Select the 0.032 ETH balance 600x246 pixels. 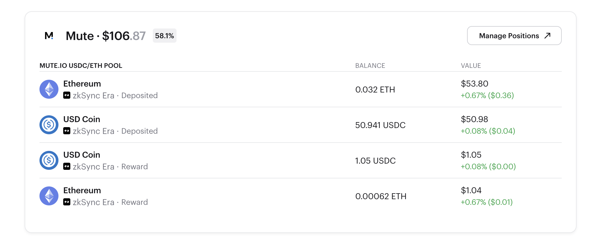tap(375, 90)
